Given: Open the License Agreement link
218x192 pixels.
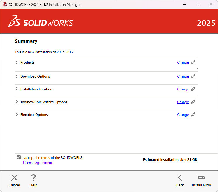Looking at the screenshot, I should pyautogui.click(x=38, y=163).
